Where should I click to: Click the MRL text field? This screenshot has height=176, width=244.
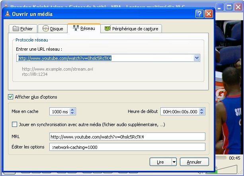pyautogui.click(x=127, y=136)
